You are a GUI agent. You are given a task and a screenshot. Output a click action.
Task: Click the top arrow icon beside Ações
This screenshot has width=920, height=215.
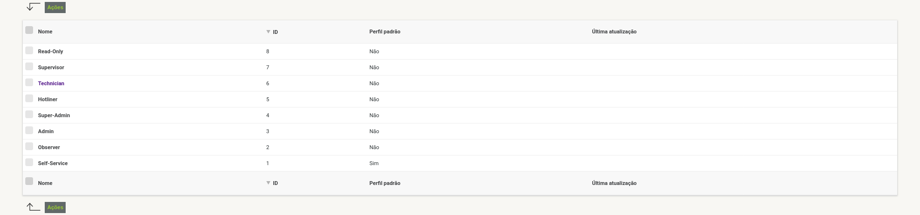33,7
